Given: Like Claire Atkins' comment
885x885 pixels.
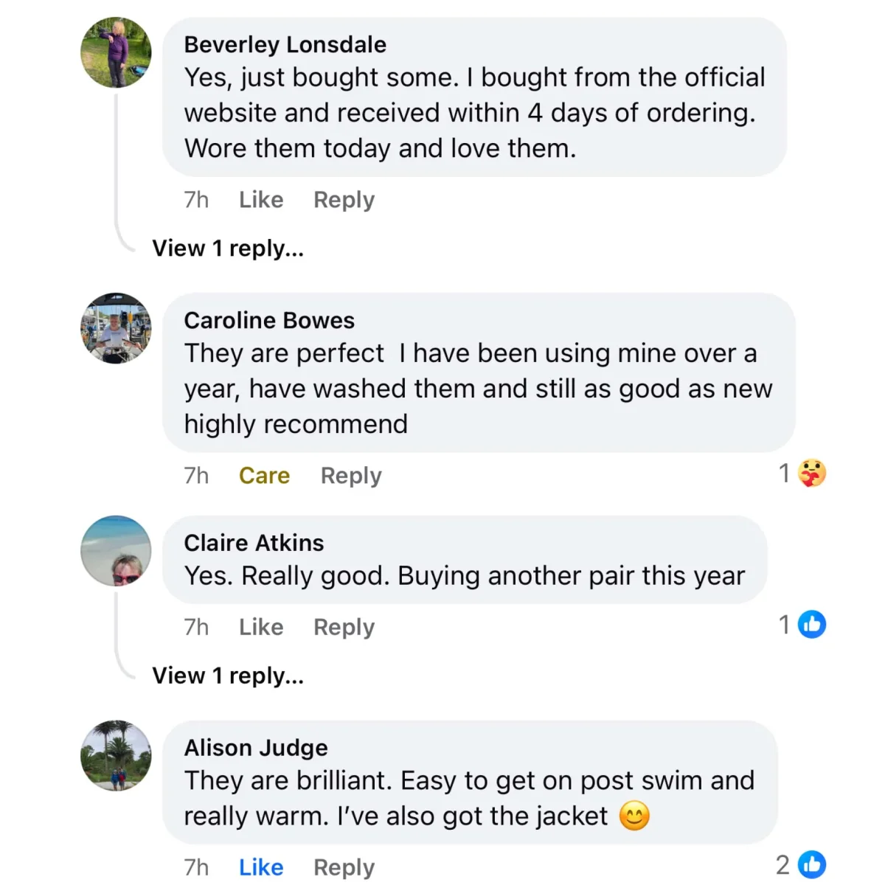Looking at the screenshot, I should [261, 627].
